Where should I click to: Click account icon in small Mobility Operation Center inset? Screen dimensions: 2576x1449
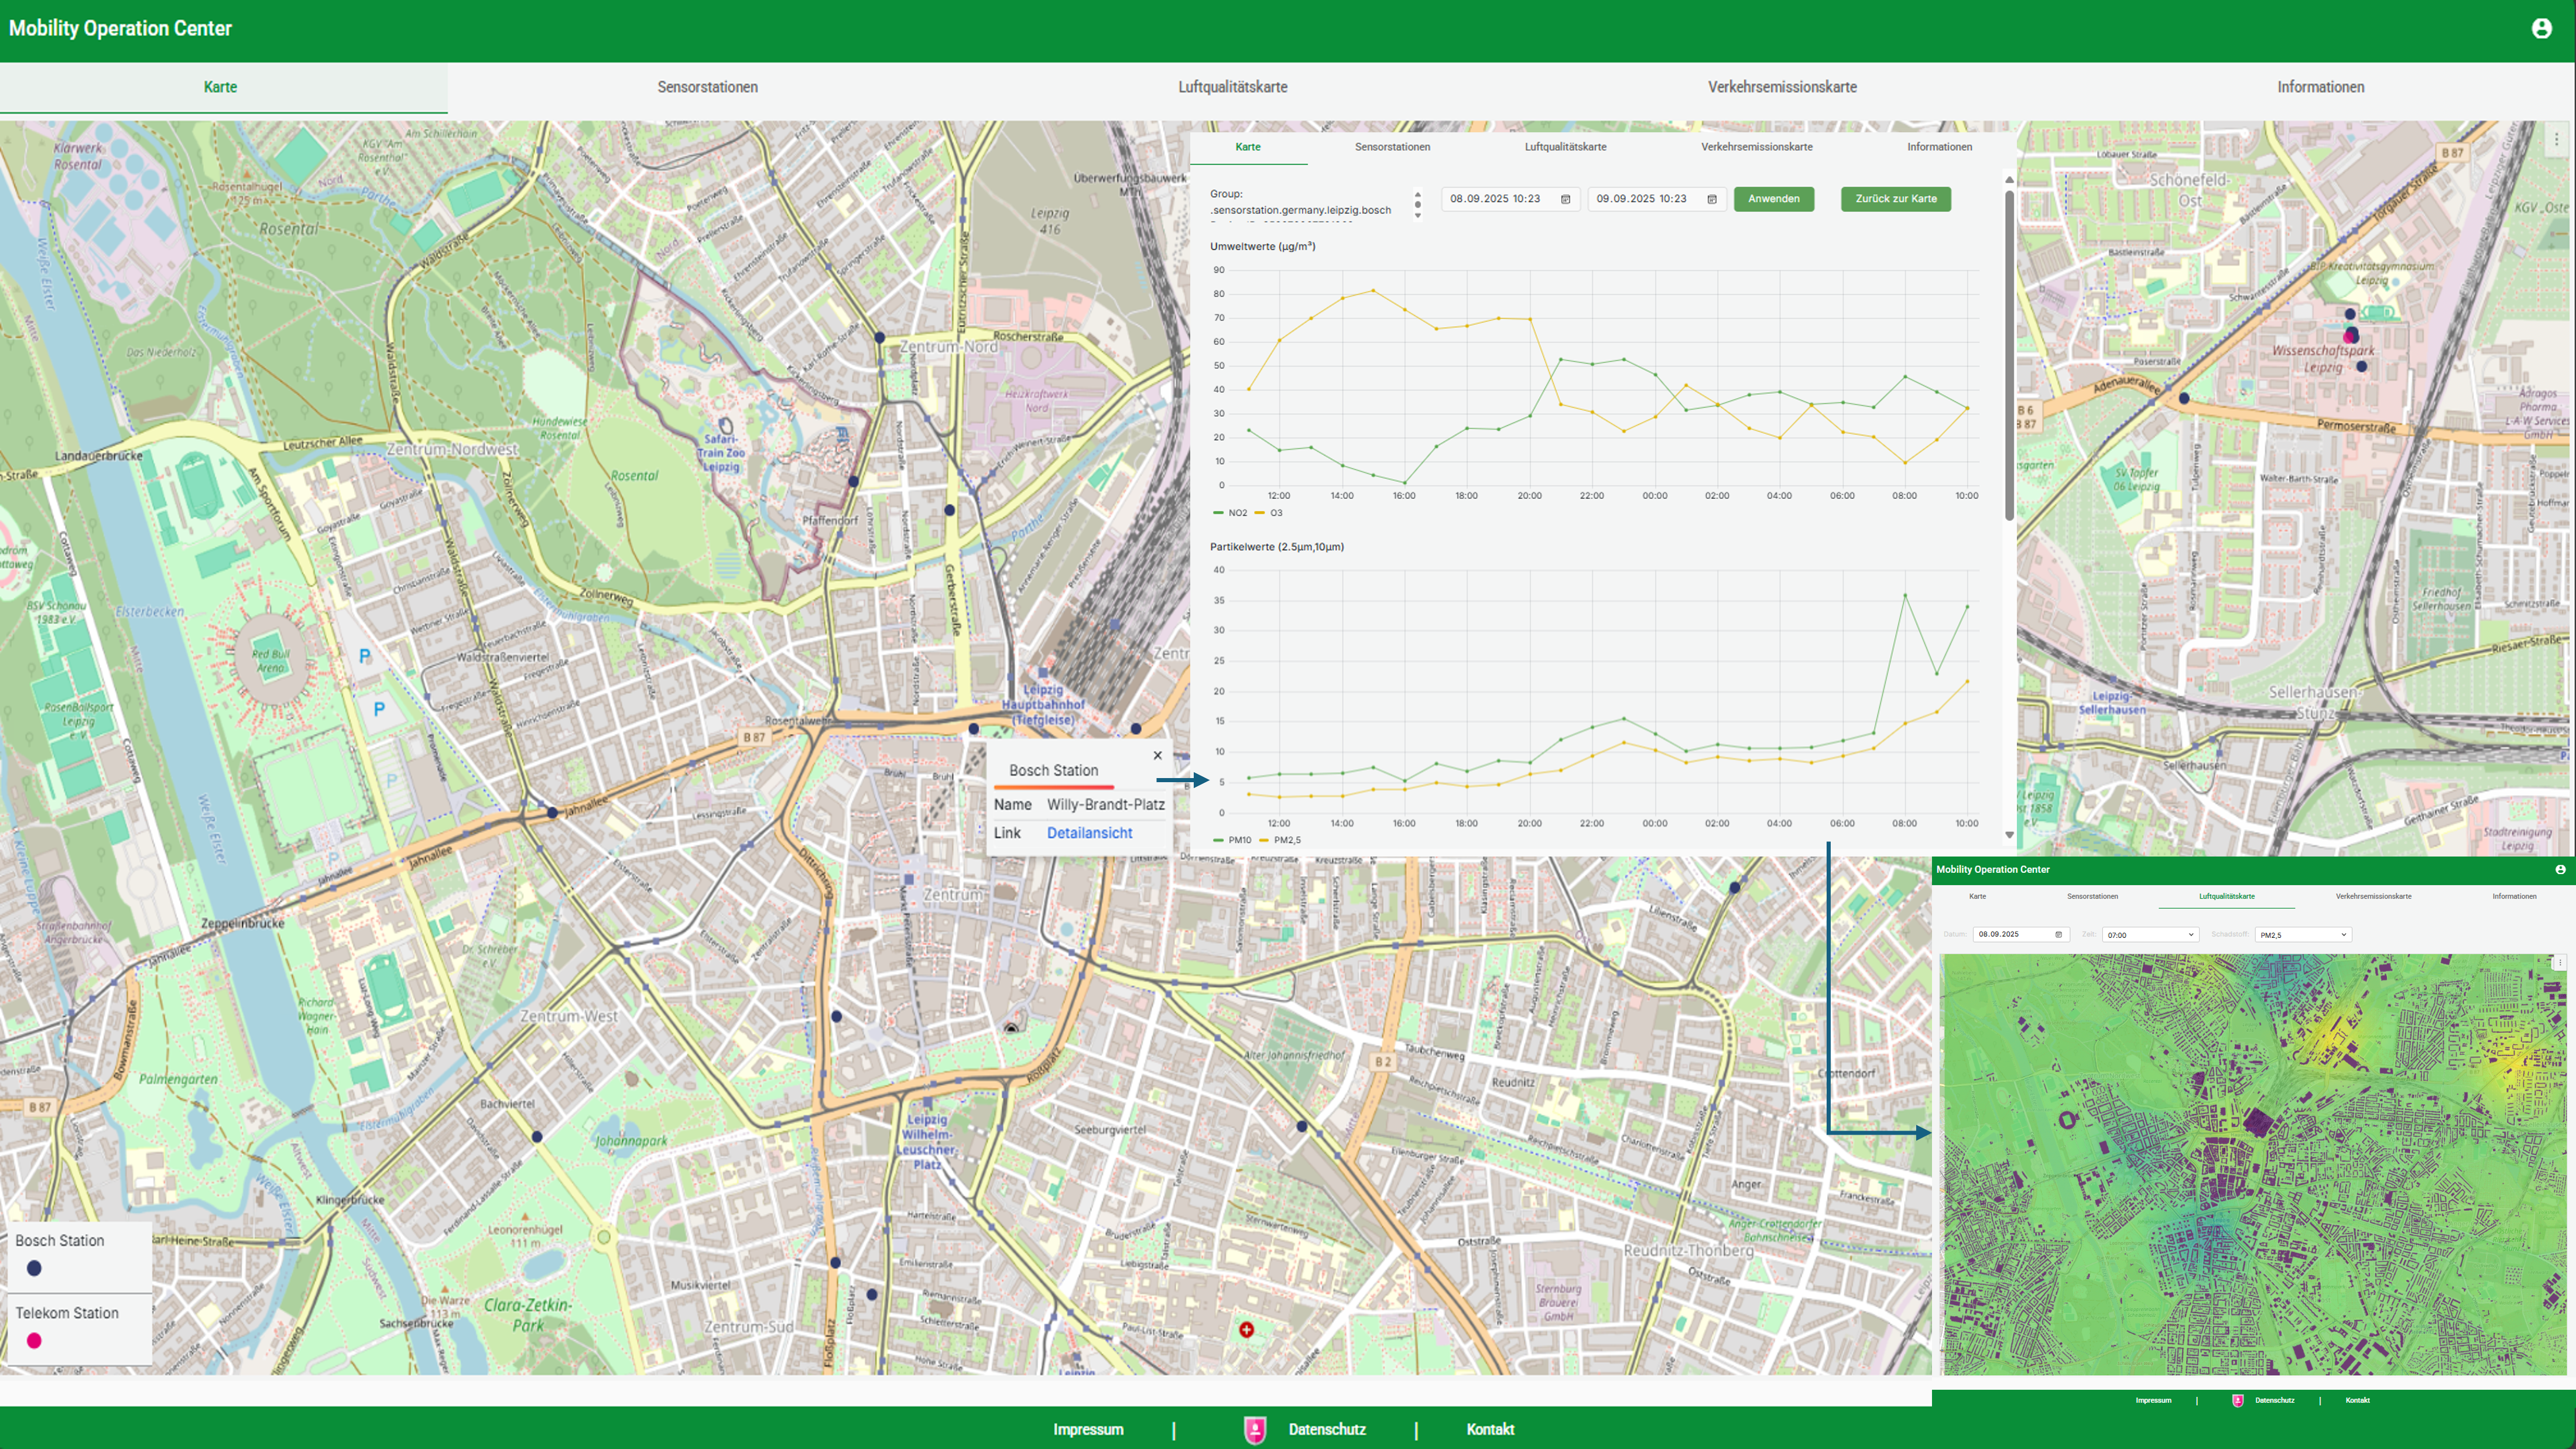[2560, 869]
